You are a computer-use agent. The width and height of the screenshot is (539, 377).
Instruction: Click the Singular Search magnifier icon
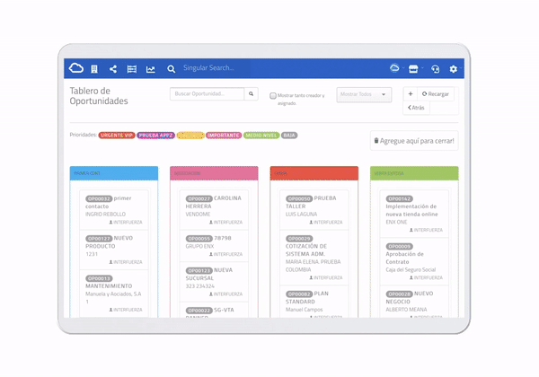point(171,69)
